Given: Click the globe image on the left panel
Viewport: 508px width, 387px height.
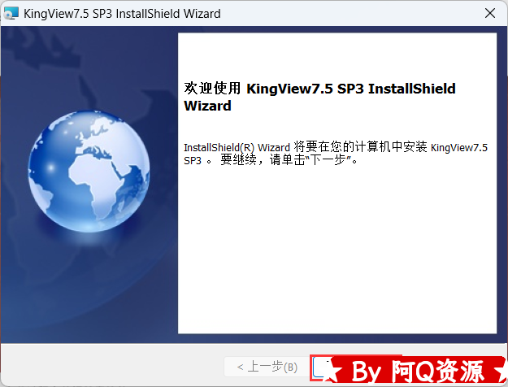Looking at the screenshot, I should pyautogui.click(x=89, y=172).
